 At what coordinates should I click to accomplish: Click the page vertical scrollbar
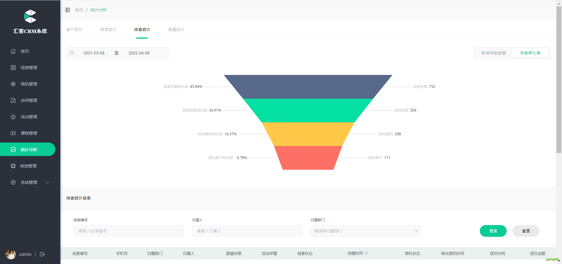point(559,79)
